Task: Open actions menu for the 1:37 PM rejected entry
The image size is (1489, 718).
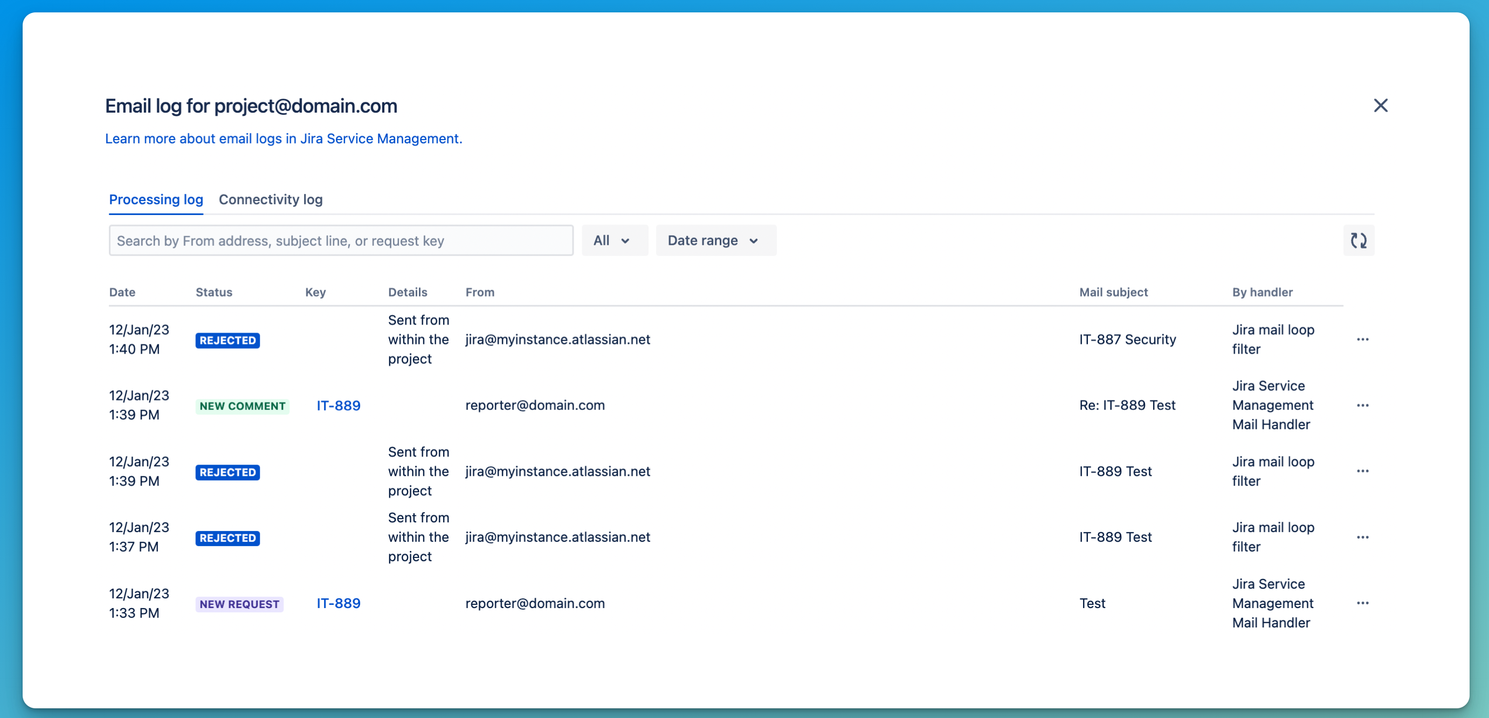Action: [x=1363, y=537]
